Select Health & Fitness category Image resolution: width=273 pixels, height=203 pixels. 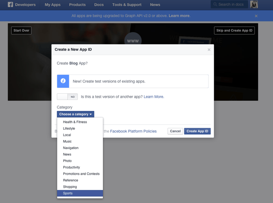pyautogui.click(x=80, y=122)
